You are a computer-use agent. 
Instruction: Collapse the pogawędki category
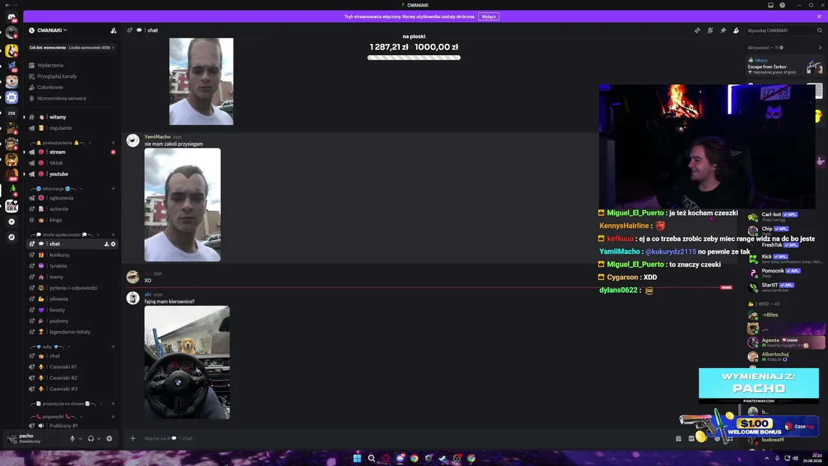56,417
